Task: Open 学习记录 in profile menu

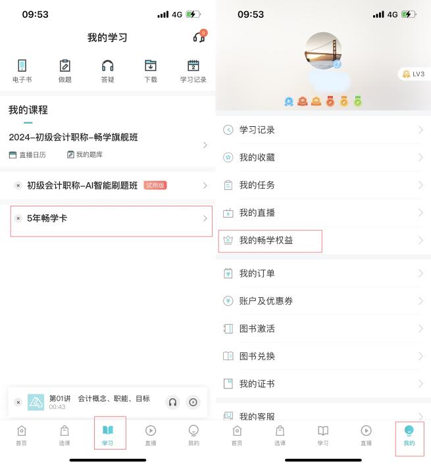Action: [323, 130]
